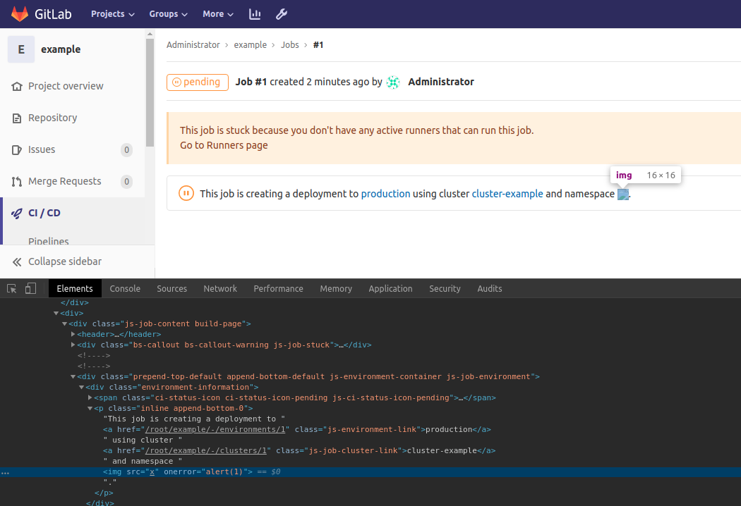Toggle the DevTools device toolbar icon

click(x=30, y=288)
